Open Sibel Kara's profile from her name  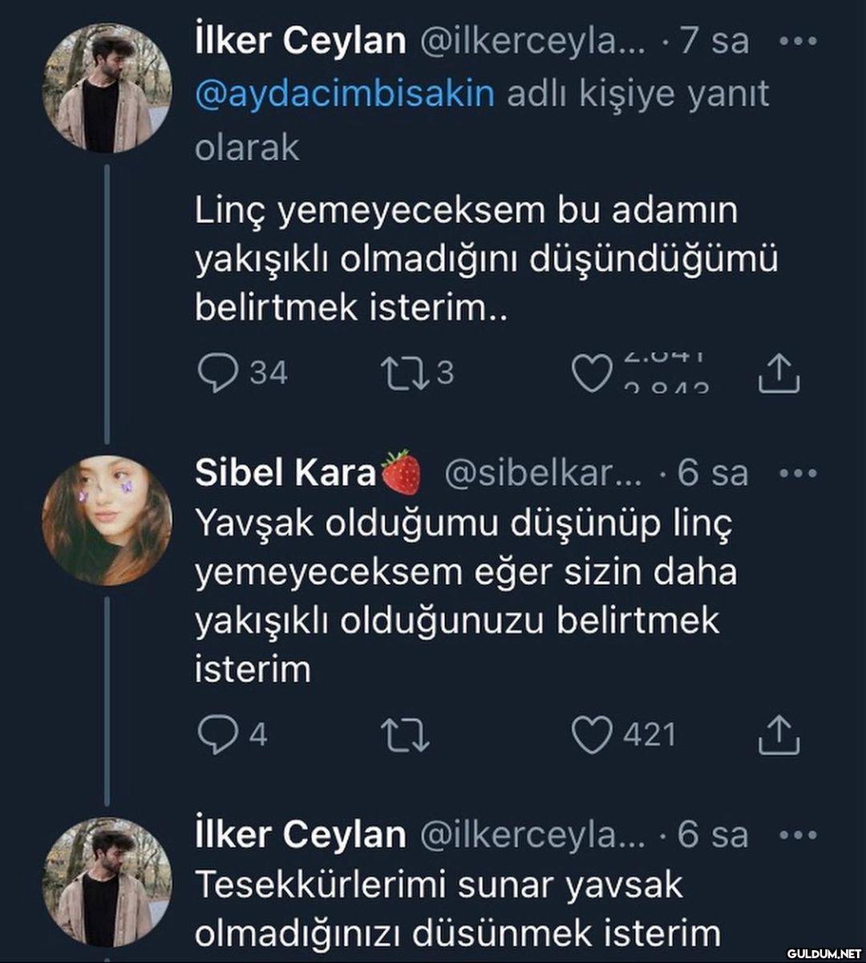click(285, 473)
